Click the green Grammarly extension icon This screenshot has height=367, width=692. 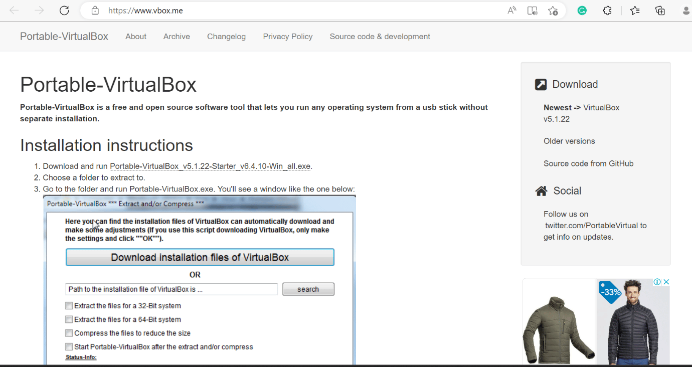pyautogui.click(x=582, y=11)
